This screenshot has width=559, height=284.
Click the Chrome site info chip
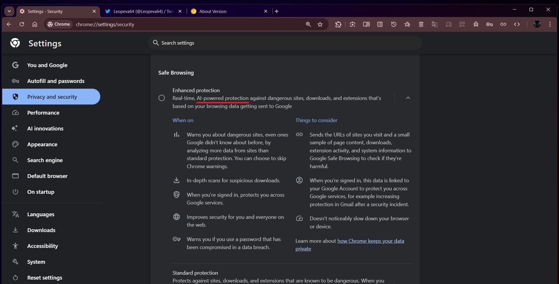(x=59, y=24)
